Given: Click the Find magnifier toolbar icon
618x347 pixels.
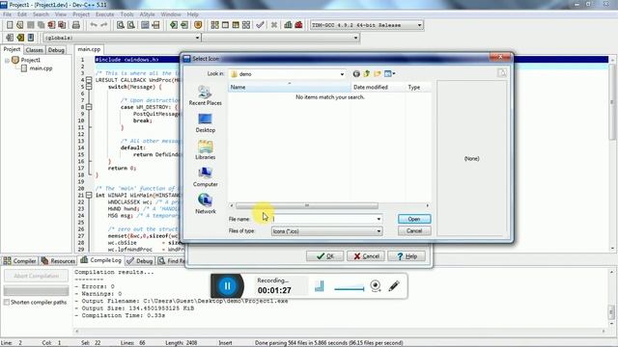Looking at the screenshot, I should [x=121, y=25].
